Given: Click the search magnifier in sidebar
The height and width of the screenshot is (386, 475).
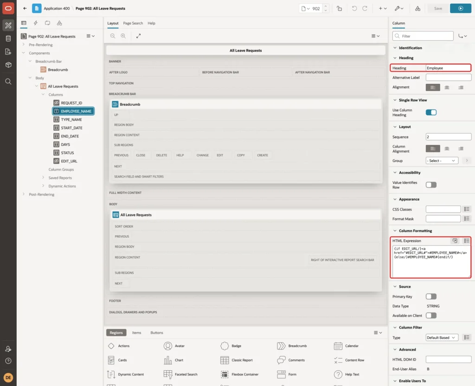Looking at the screenshot, I should pyautogui.click(x=8, y=81).
